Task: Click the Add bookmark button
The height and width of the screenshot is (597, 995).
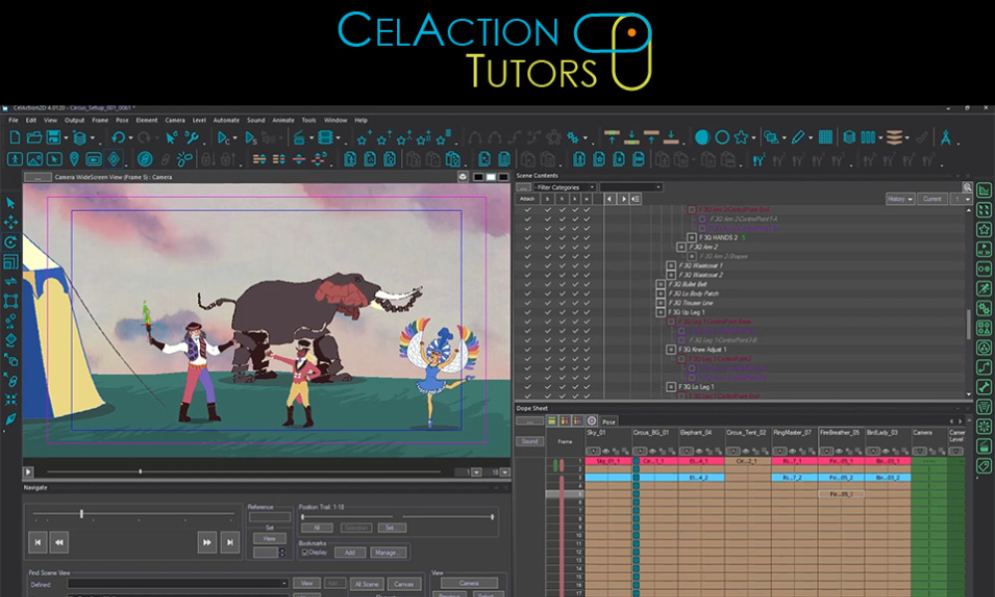Action: [x=349, y=552]
